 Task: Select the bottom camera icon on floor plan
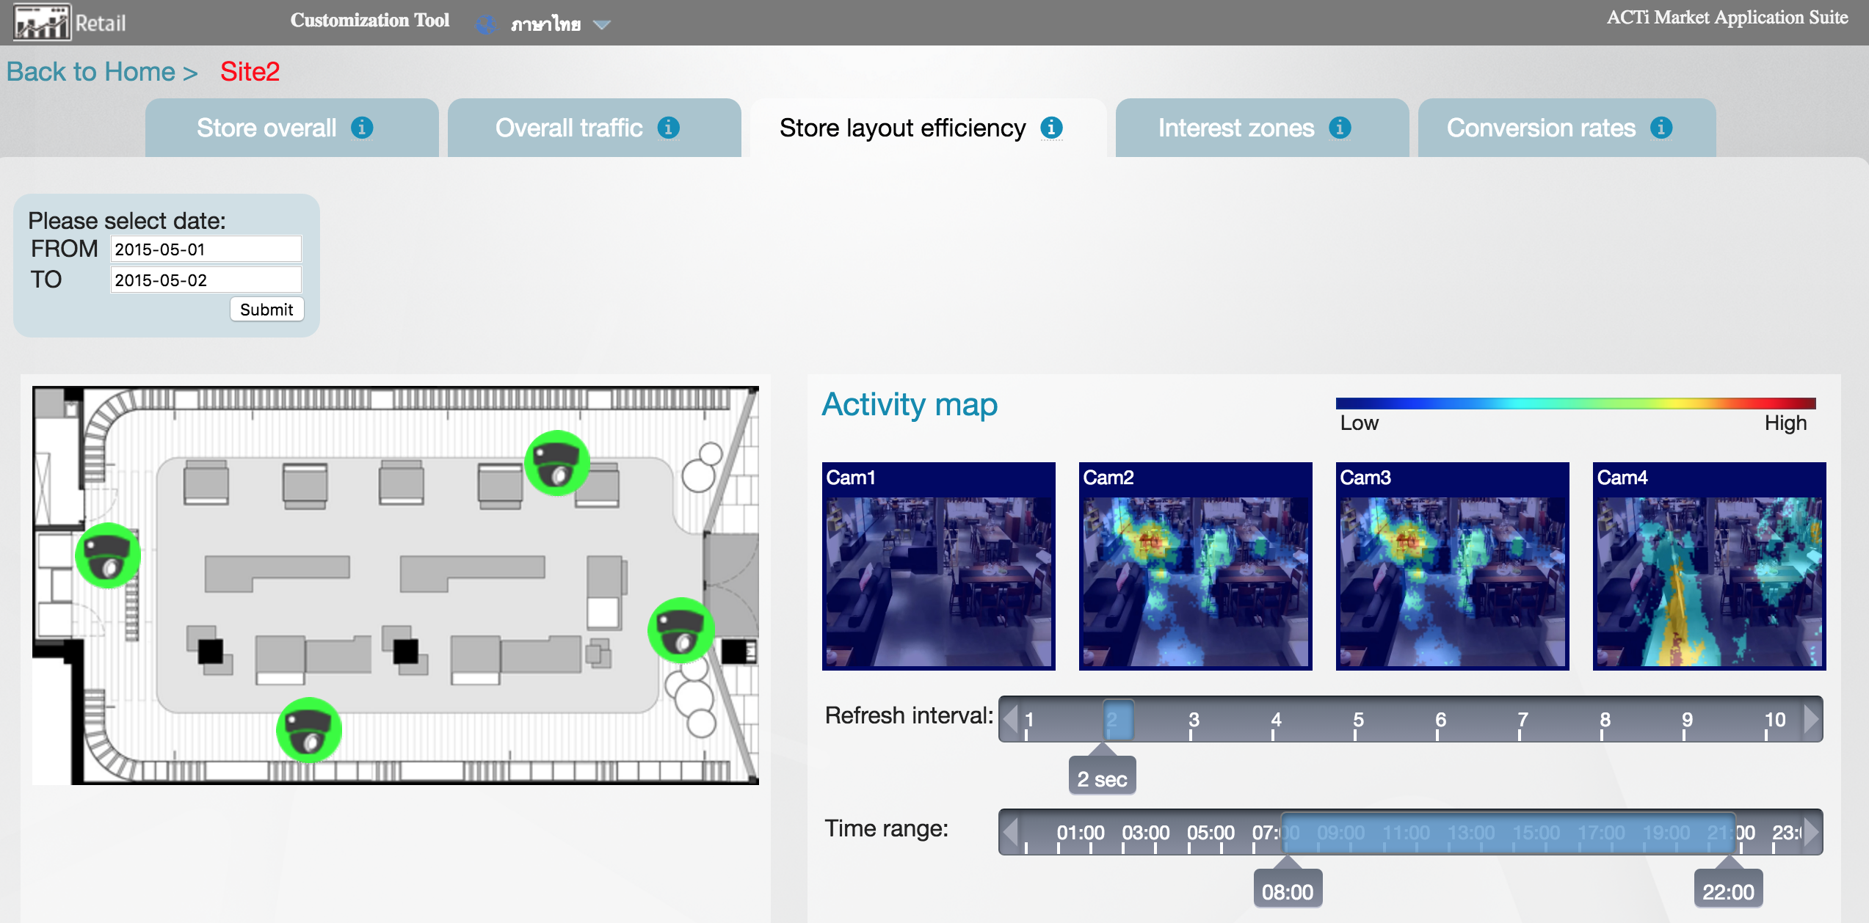(x=308, y=730)
